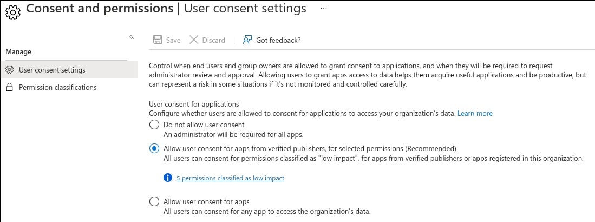Click 'All users can consent for any app' text
595x222 pixels.
(267, 211)
